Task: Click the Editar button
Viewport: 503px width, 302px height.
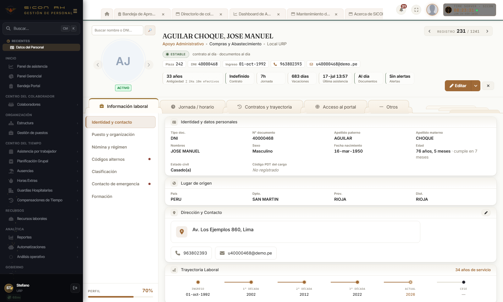Action: click(458, 86)
